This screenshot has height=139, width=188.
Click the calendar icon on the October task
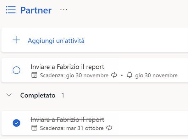point(34,128)
